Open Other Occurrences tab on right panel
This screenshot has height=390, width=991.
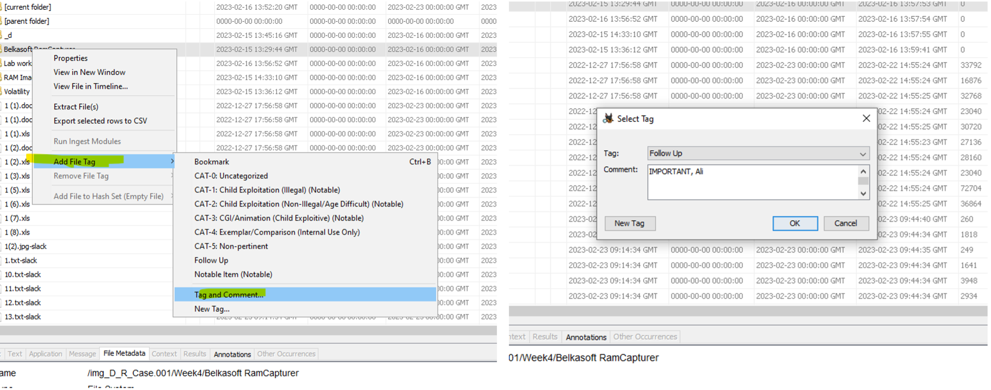645,337
